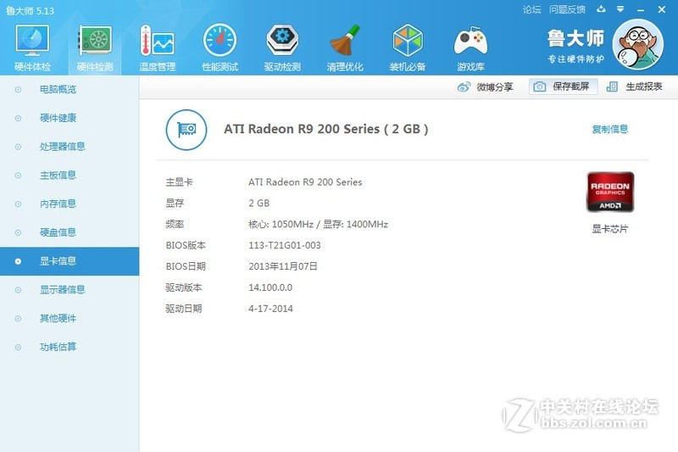
Task: Select 电脑概览 in sidebar
Action: (x=69, y=90)
